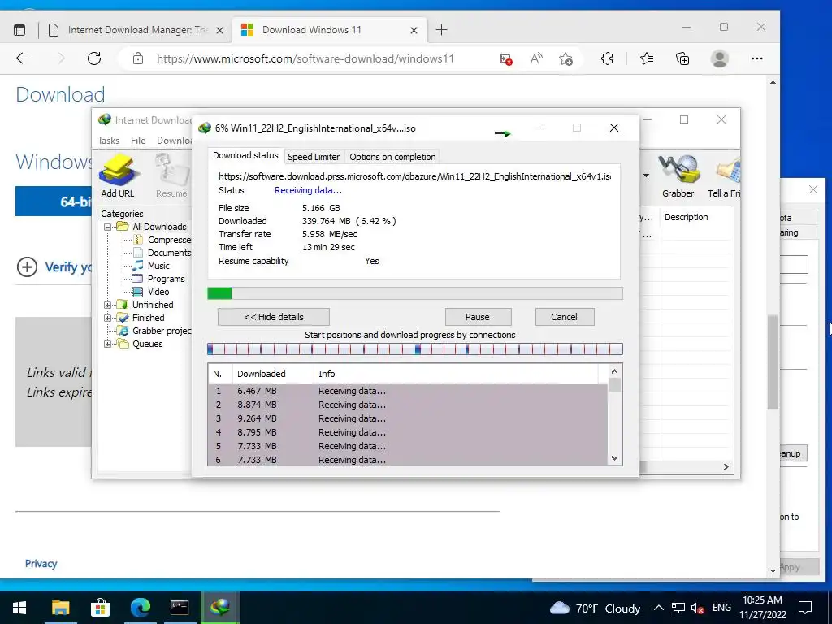Switch to Internet Download Manager browser tab
The height and width of the screenshot is (624, 832).
[136, 30]
